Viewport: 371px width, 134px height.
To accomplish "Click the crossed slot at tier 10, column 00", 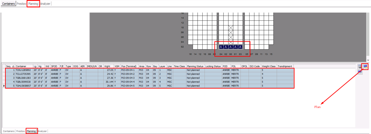I will pyautogui.click(x=231, y=28).
